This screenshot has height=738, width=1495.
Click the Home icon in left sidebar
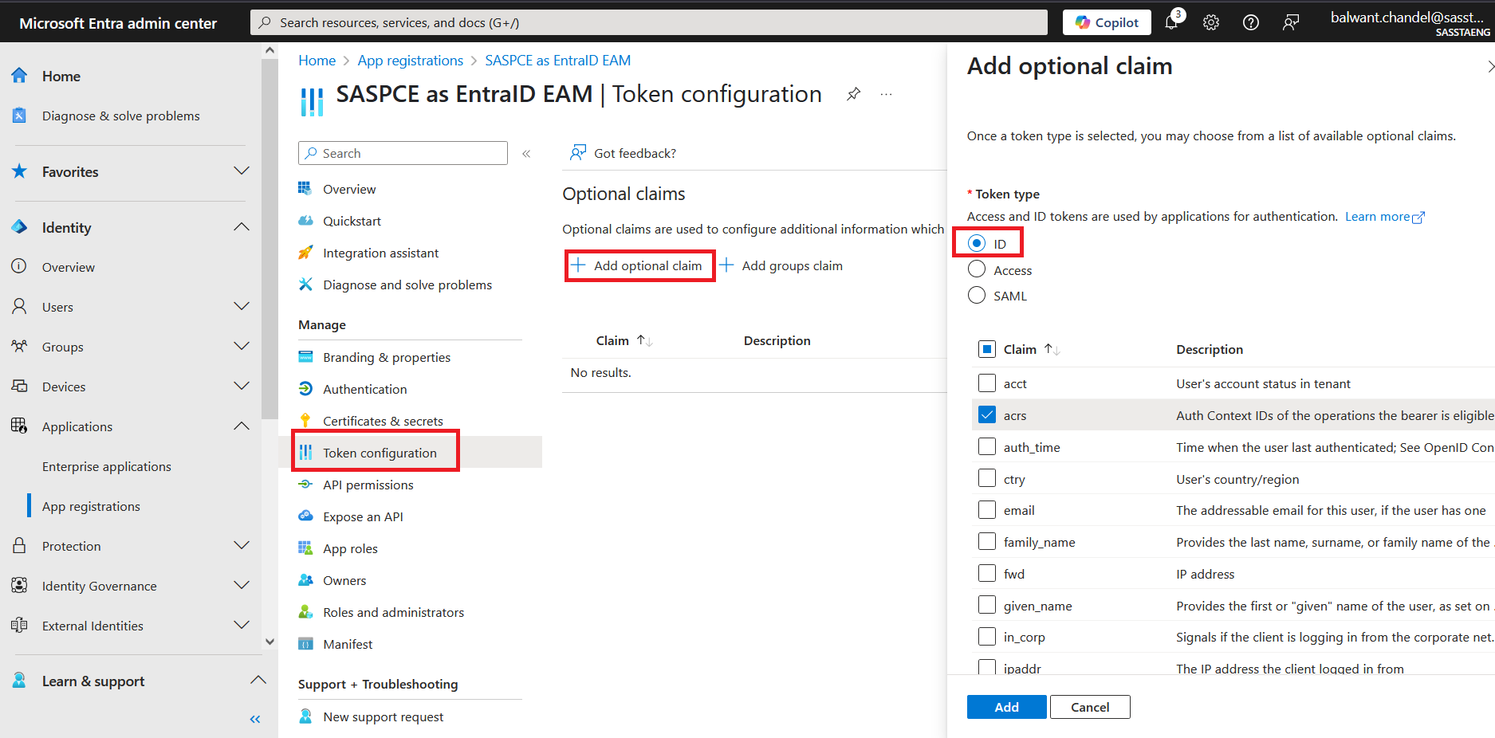coord(20,76)
